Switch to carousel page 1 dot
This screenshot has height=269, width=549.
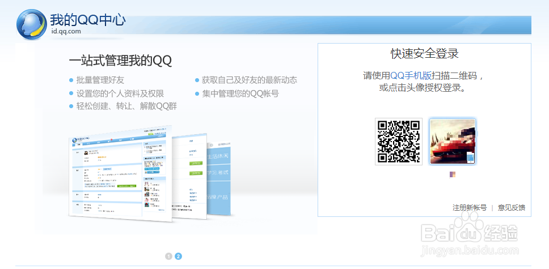click(169, 257)
